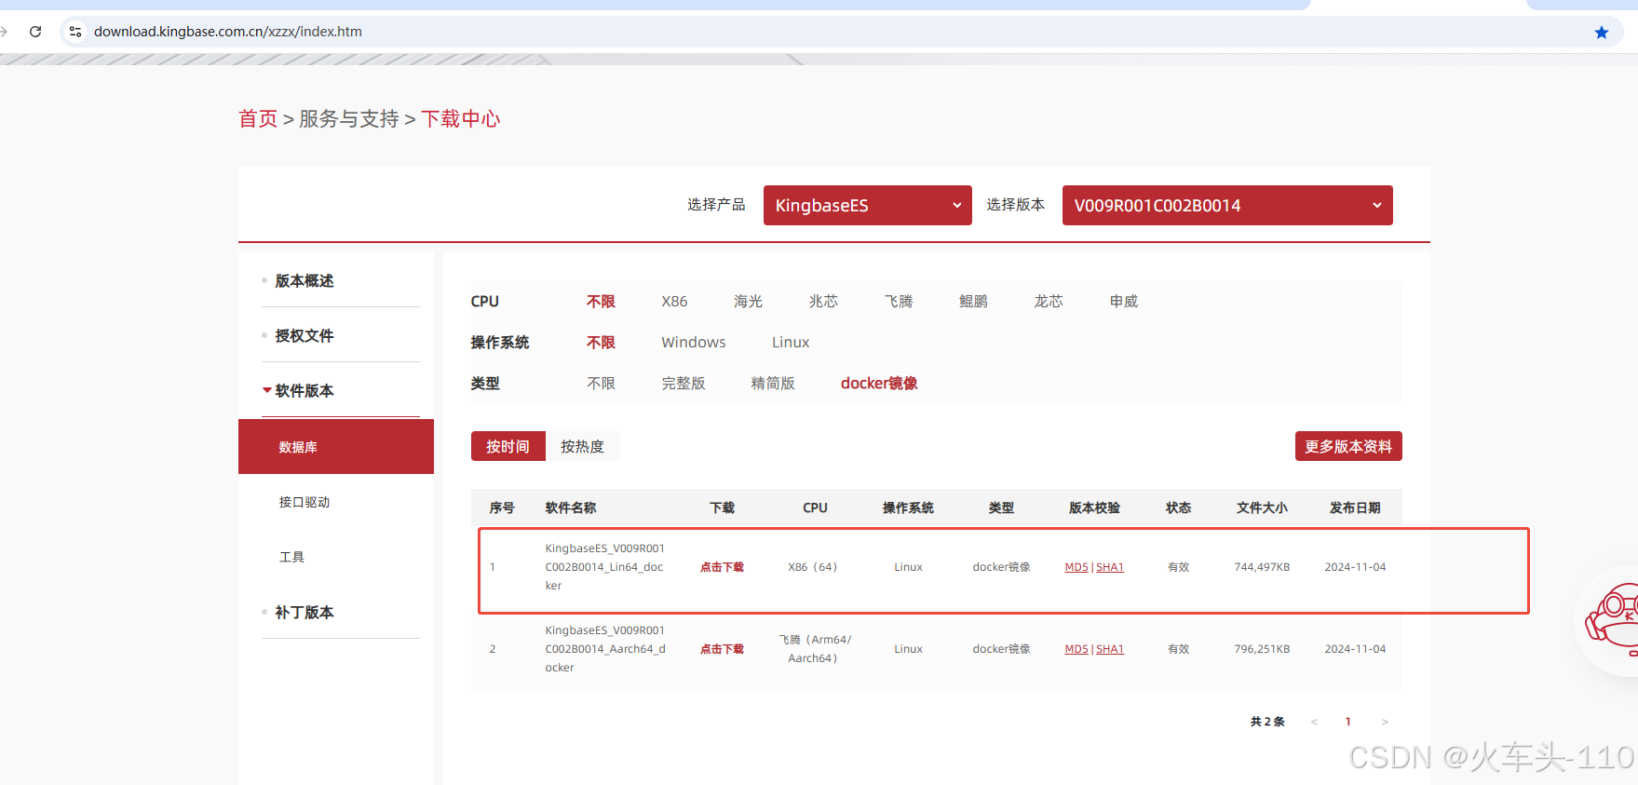Click the 软件名称 column header
Viewport: 1638px width, 785px height.
[x=571, y=508]
